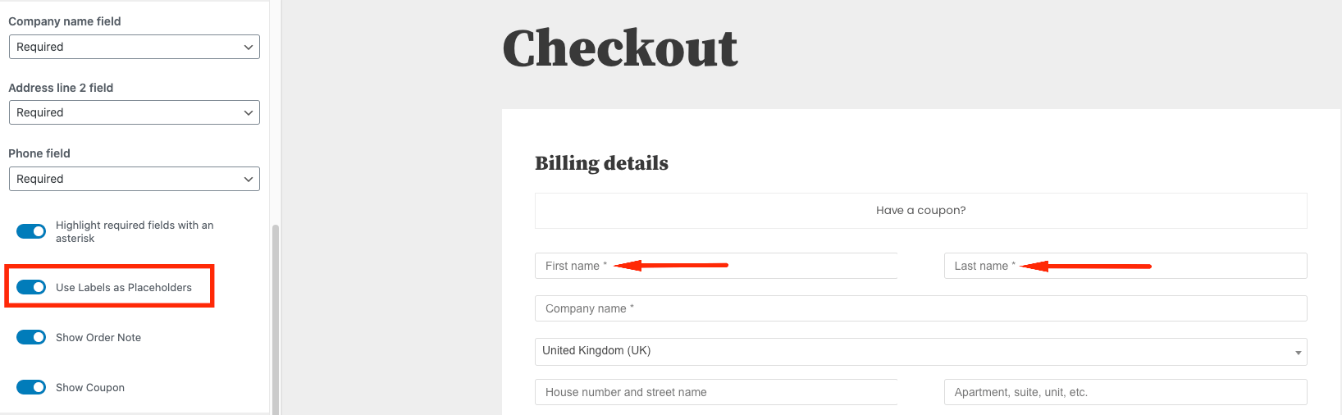
Task: Switch off the Show Coupon toggle
Action: 31,387
